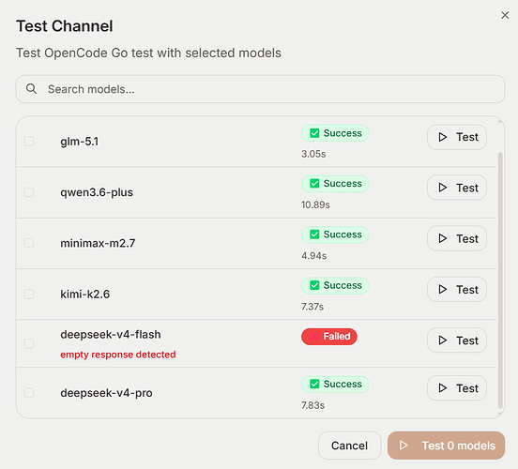Check the minimax-m2.7 checkbox
Viewport: 518px width, 469px height.
[29, 243]
